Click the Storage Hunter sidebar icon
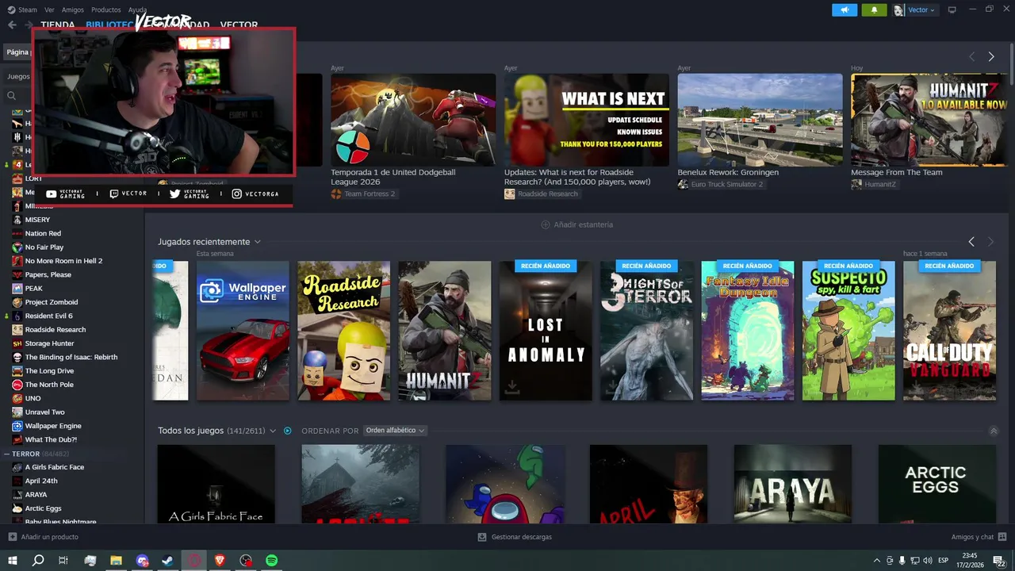 pyautogui.click(x=17, y=343)
